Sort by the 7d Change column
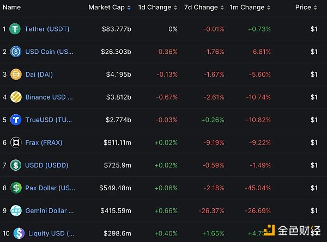The height and width of the screenshot is (242, 327). click(x=201, y=8)
